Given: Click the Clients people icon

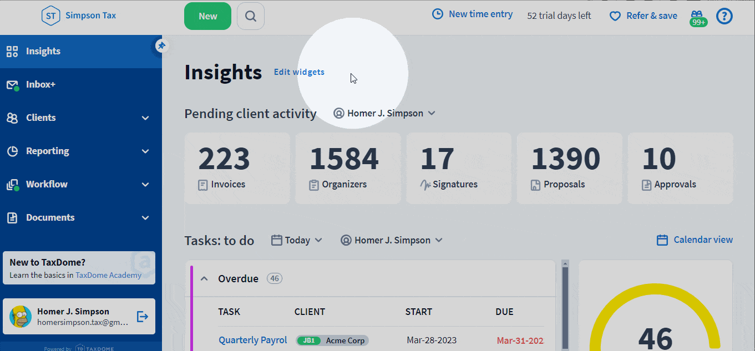Looking at the screenshot, I should (12, 118).
